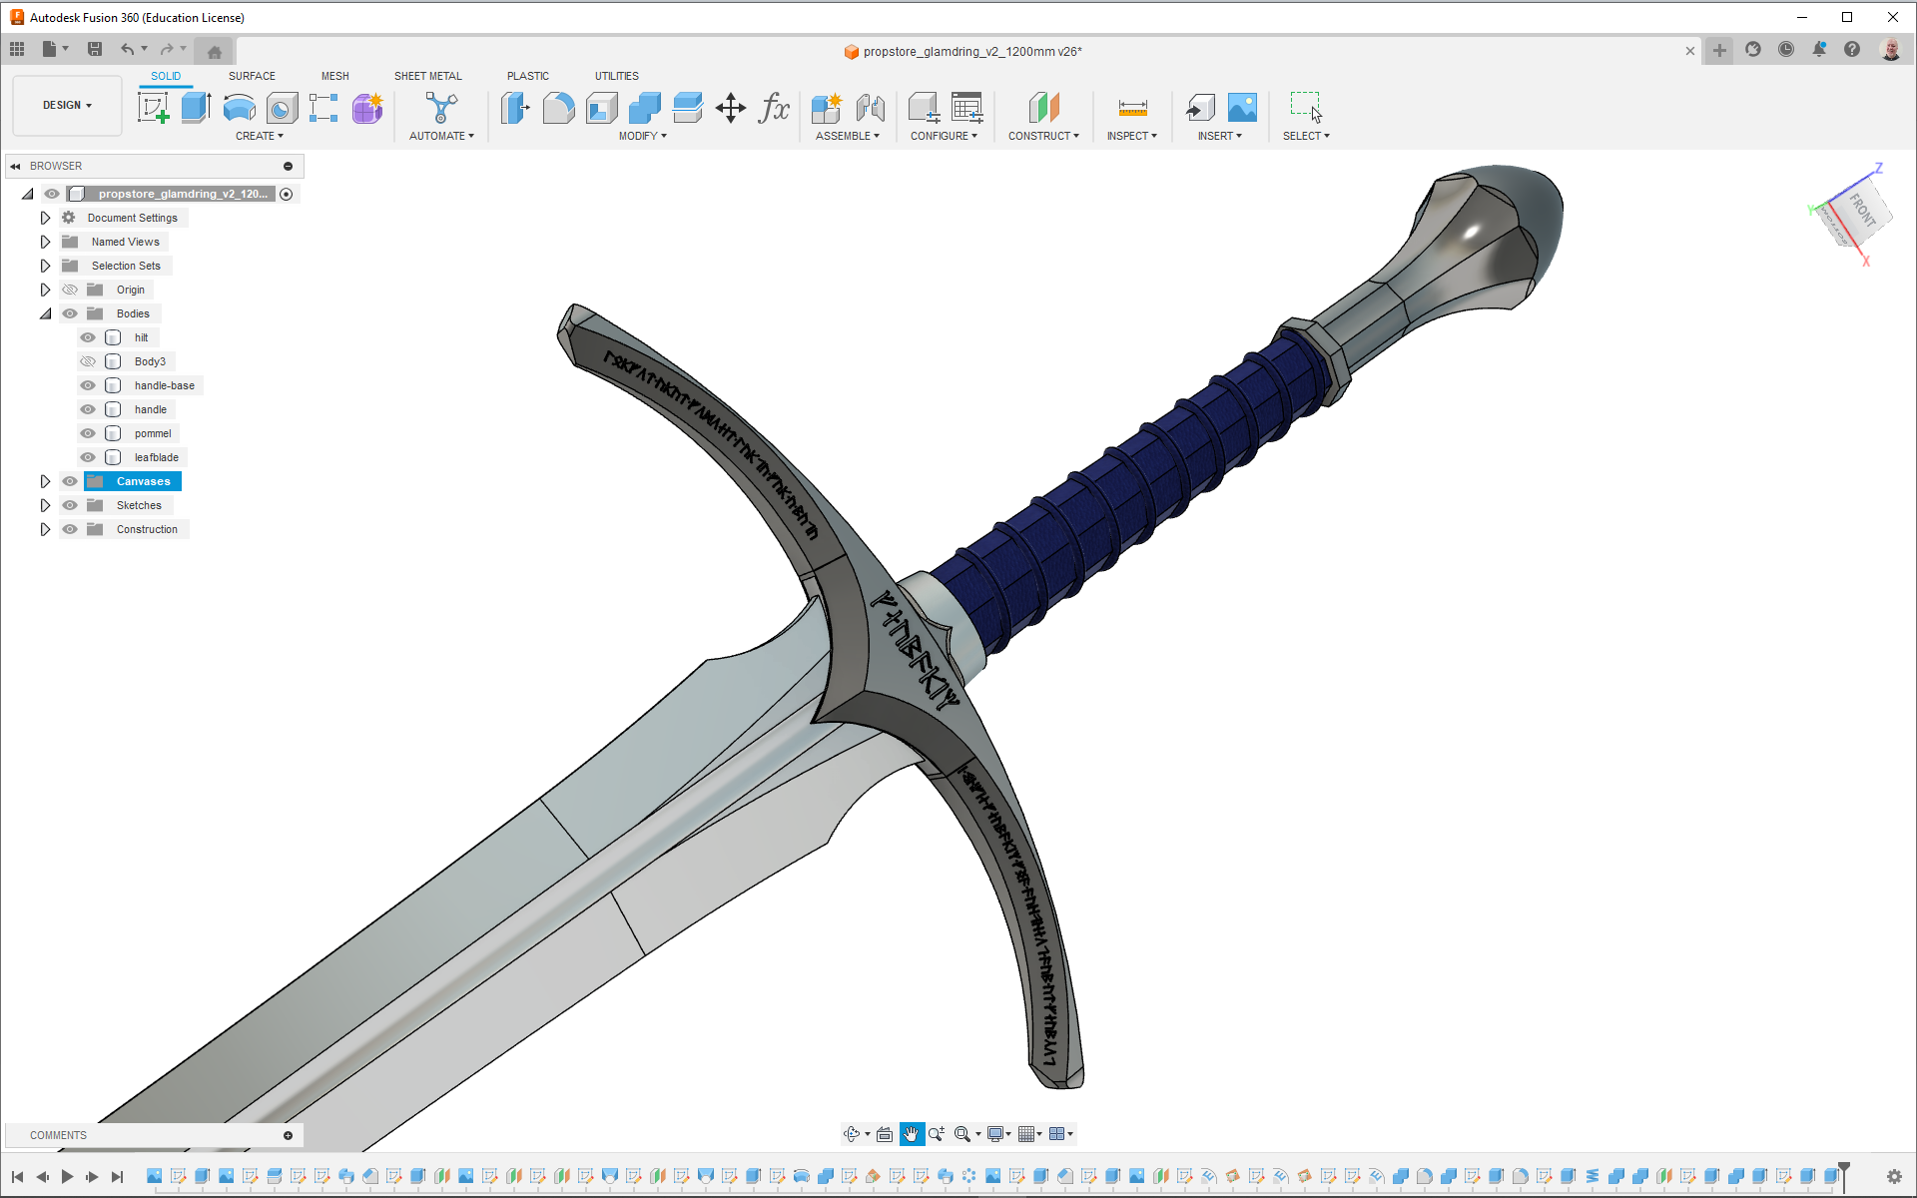This screenshot has height=1198, width=1917.
Task: Switch to the SURFACE tab
Action: [252, 76]
